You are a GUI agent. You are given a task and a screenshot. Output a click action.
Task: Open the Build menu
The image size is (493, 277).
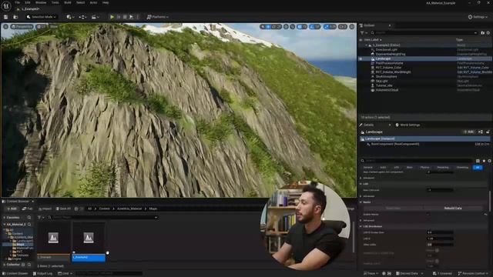click(68, 2)
